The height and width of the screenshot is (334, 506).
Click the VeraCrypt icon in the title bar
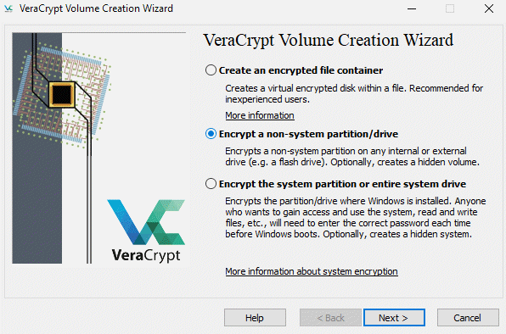pyautogui.click(x=8, y=8)
